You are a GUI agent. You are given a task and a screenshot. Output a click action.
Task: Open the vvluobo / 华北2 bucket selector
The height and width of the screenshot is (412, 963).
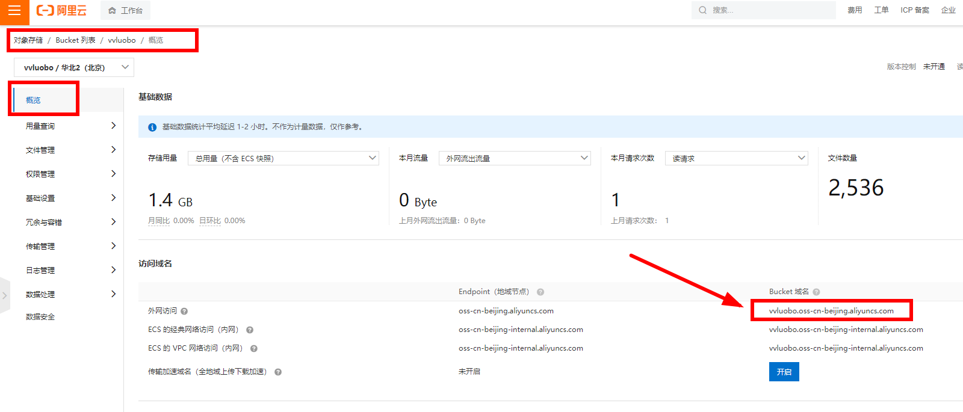[x=74, y=67]
